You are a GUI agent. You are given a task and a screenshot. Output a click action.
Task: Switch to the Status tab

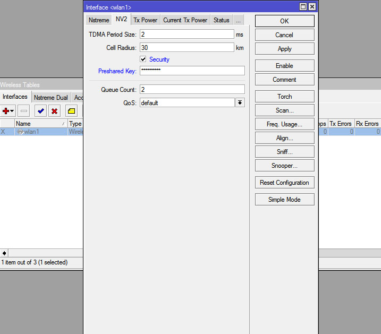[x=221, y=20]
